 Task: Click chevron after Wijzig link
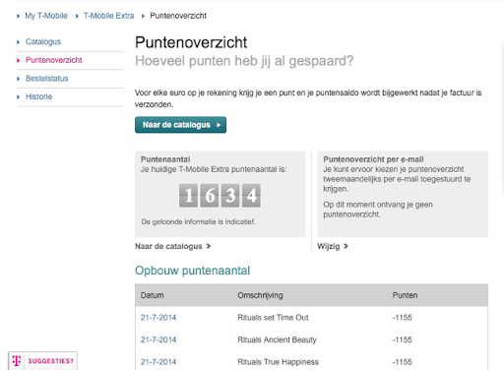(346, 246)
